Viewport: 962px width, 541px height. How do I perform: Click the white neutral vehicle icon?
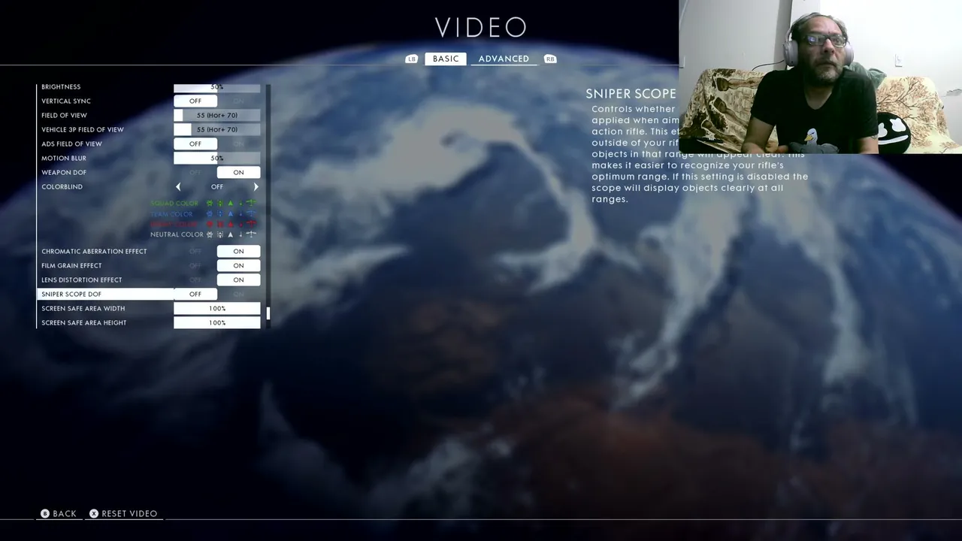click(x=220, y=234)
